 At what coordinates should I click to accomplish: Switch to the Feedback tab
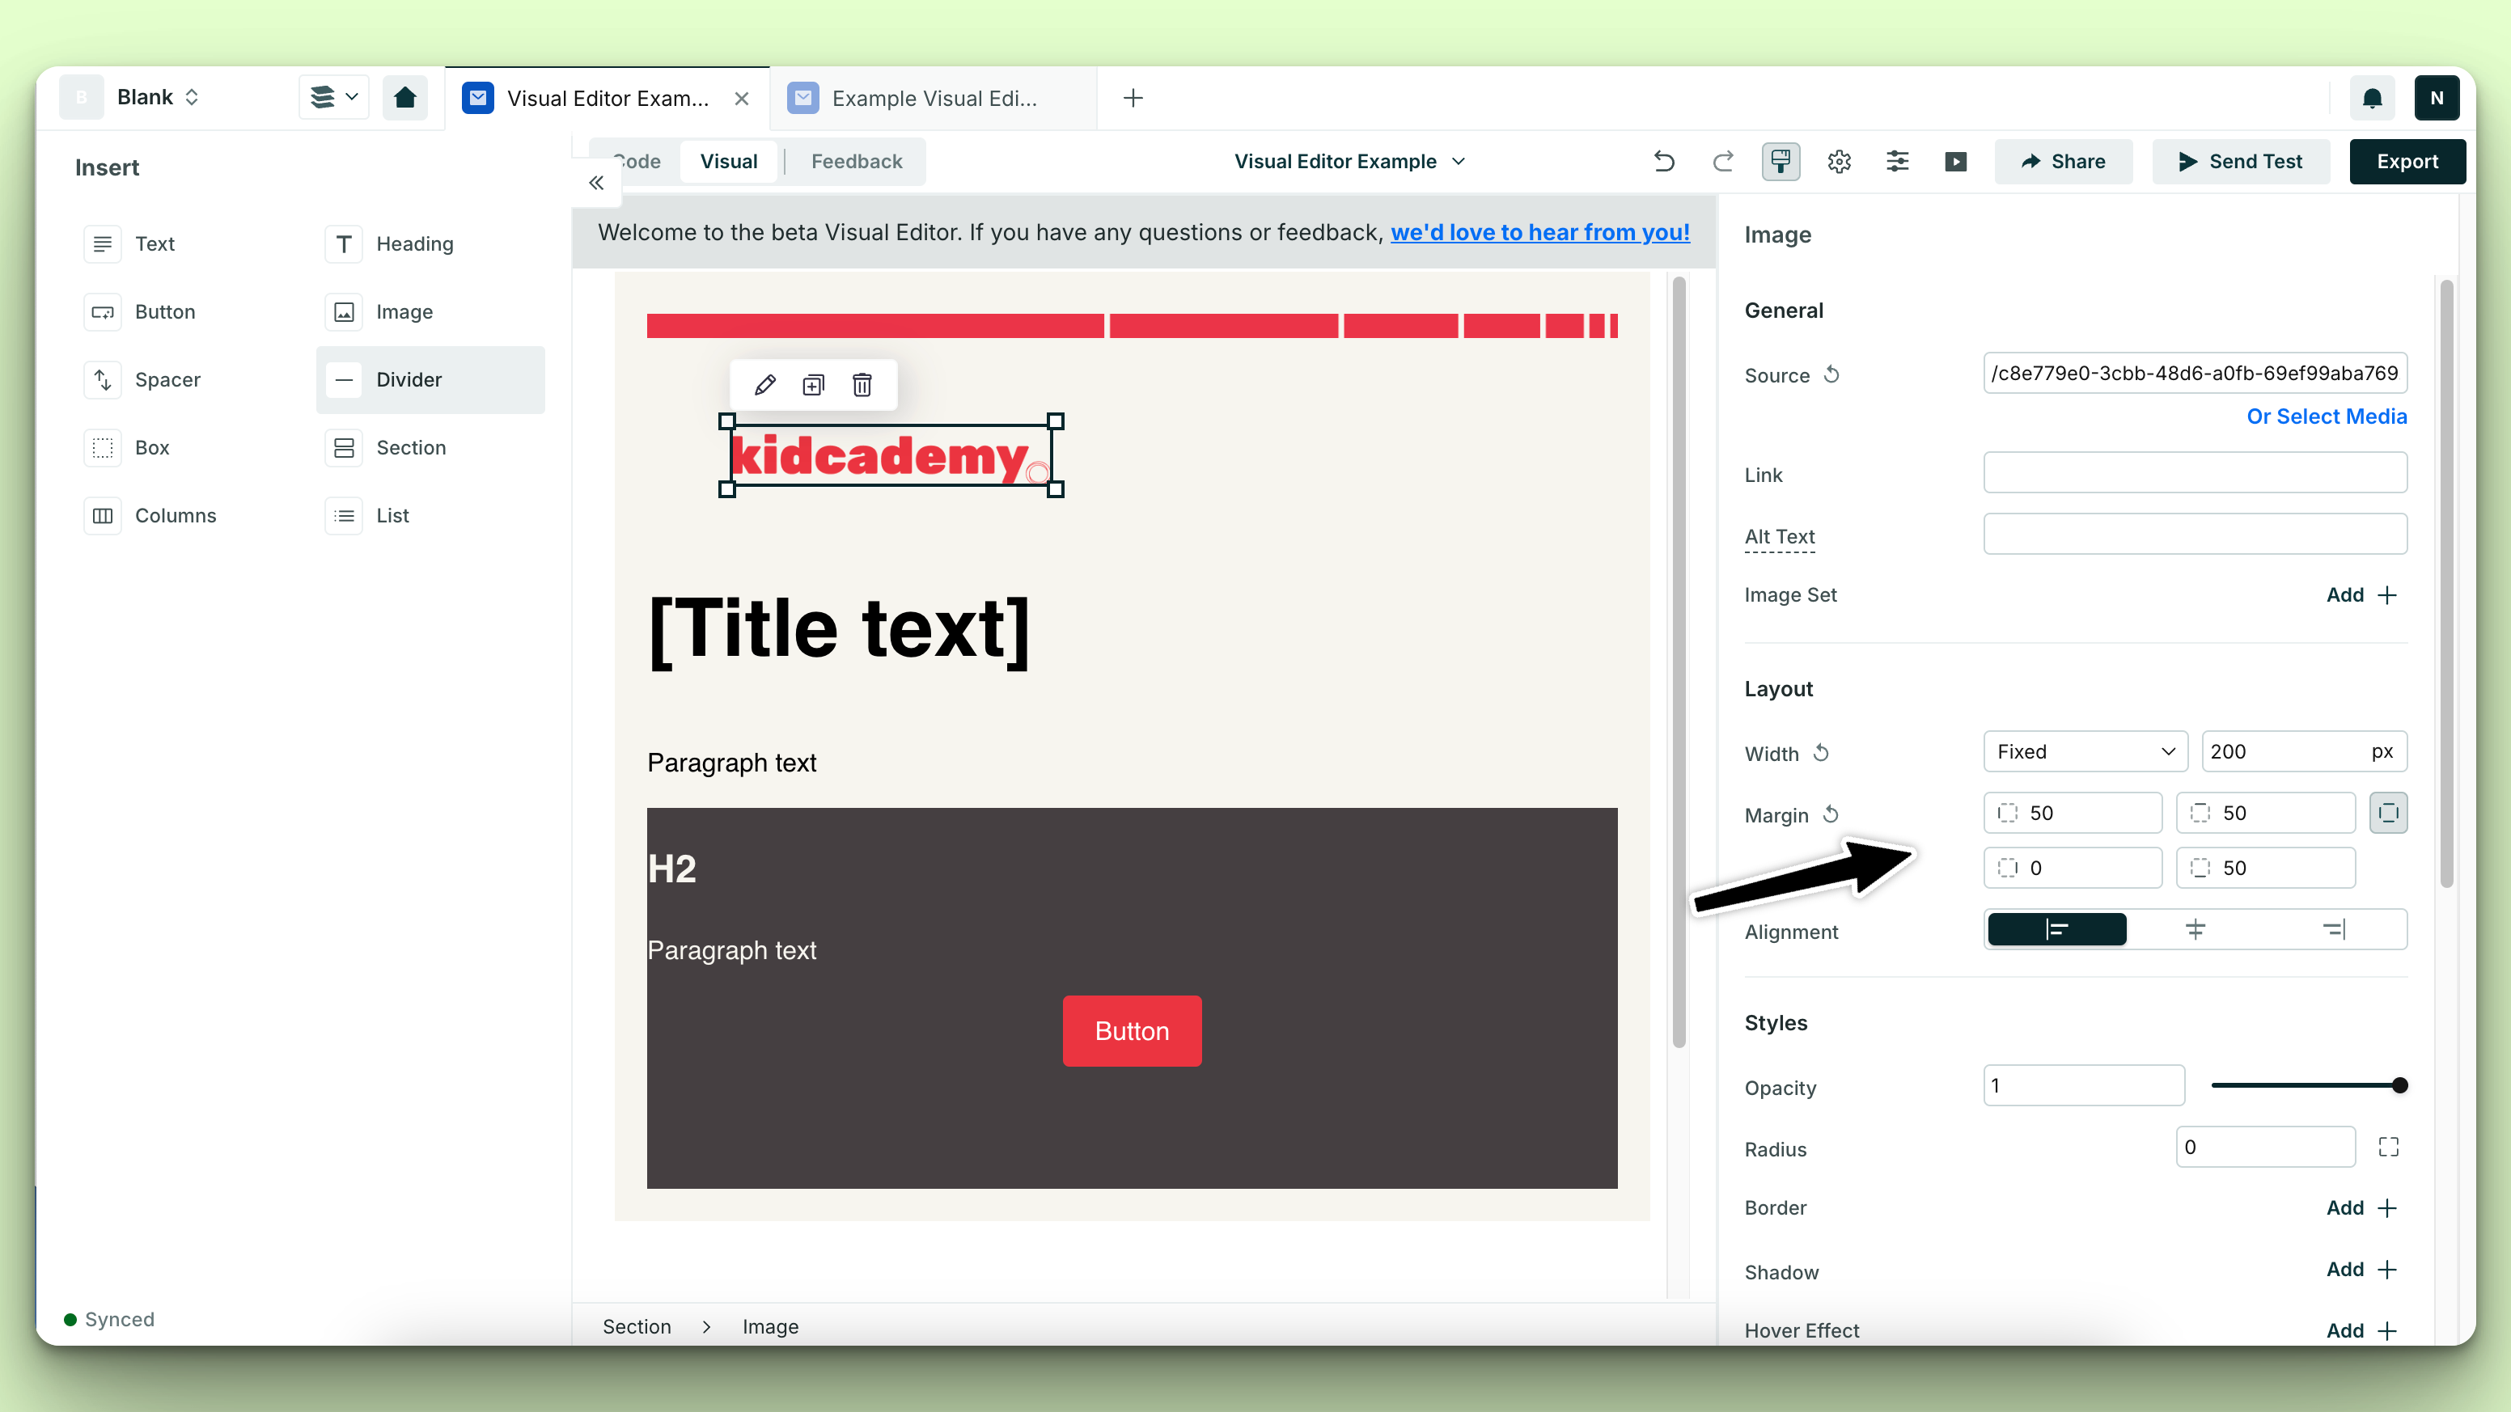coord(856,162)
